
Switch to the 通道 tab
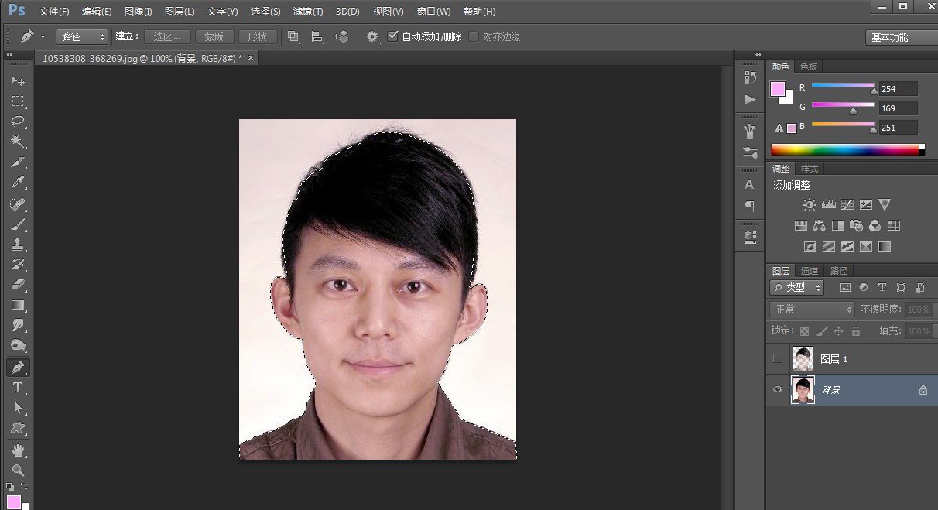[x=810, y=270]
